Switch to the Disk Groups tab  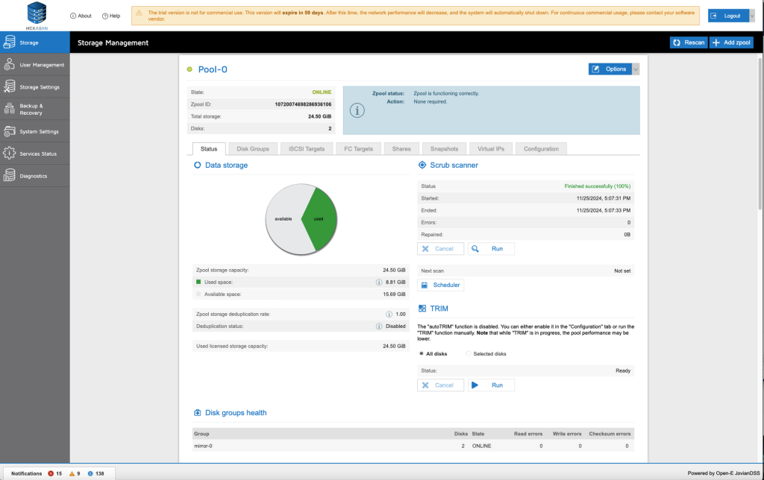(x=252, y=149)
